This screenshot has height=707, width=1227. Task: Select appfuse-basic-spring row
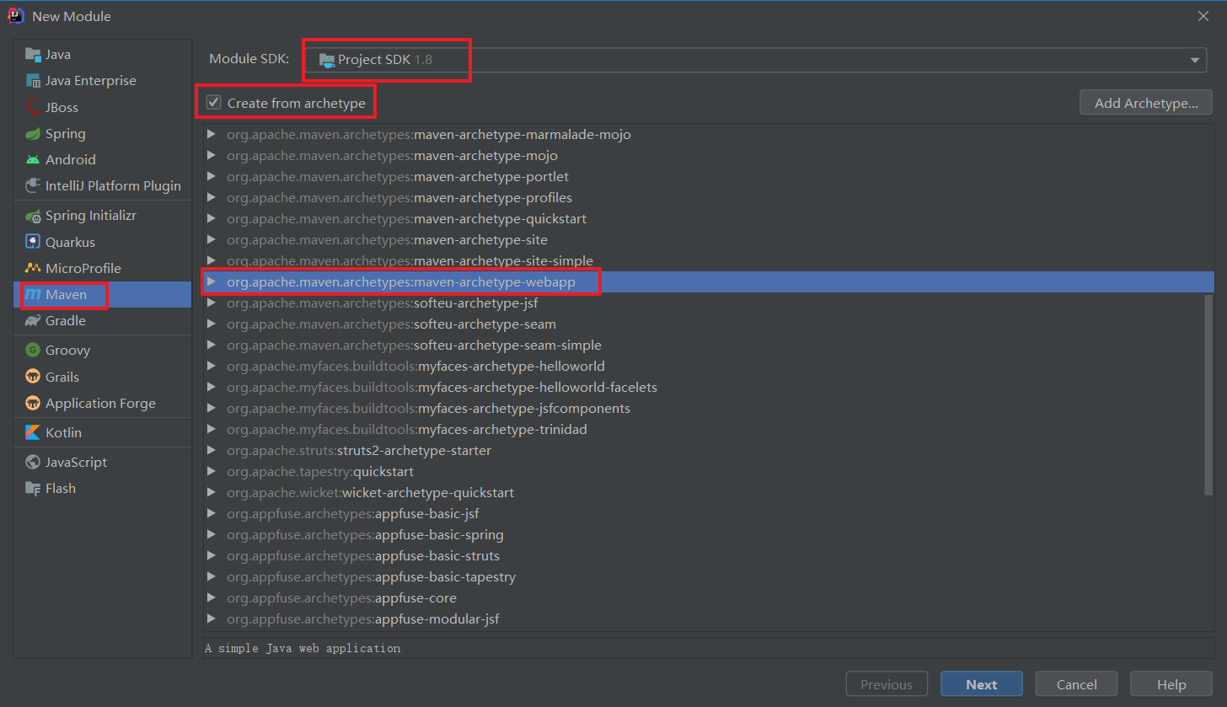coord(709,535)
